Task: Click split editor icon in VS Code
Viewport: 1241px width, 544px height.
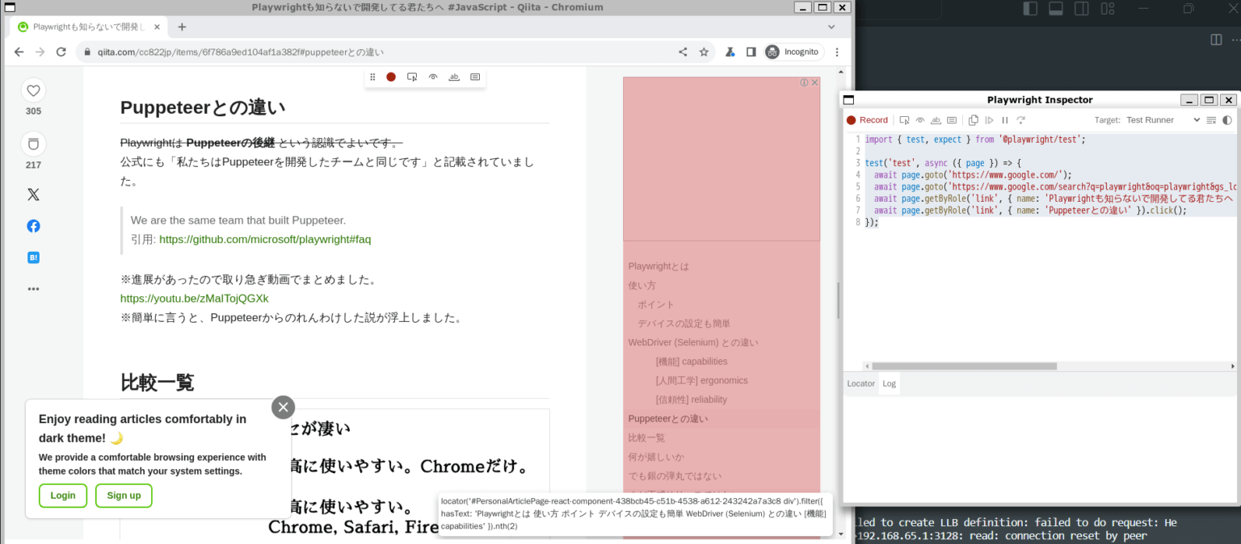Action: 1216,40
